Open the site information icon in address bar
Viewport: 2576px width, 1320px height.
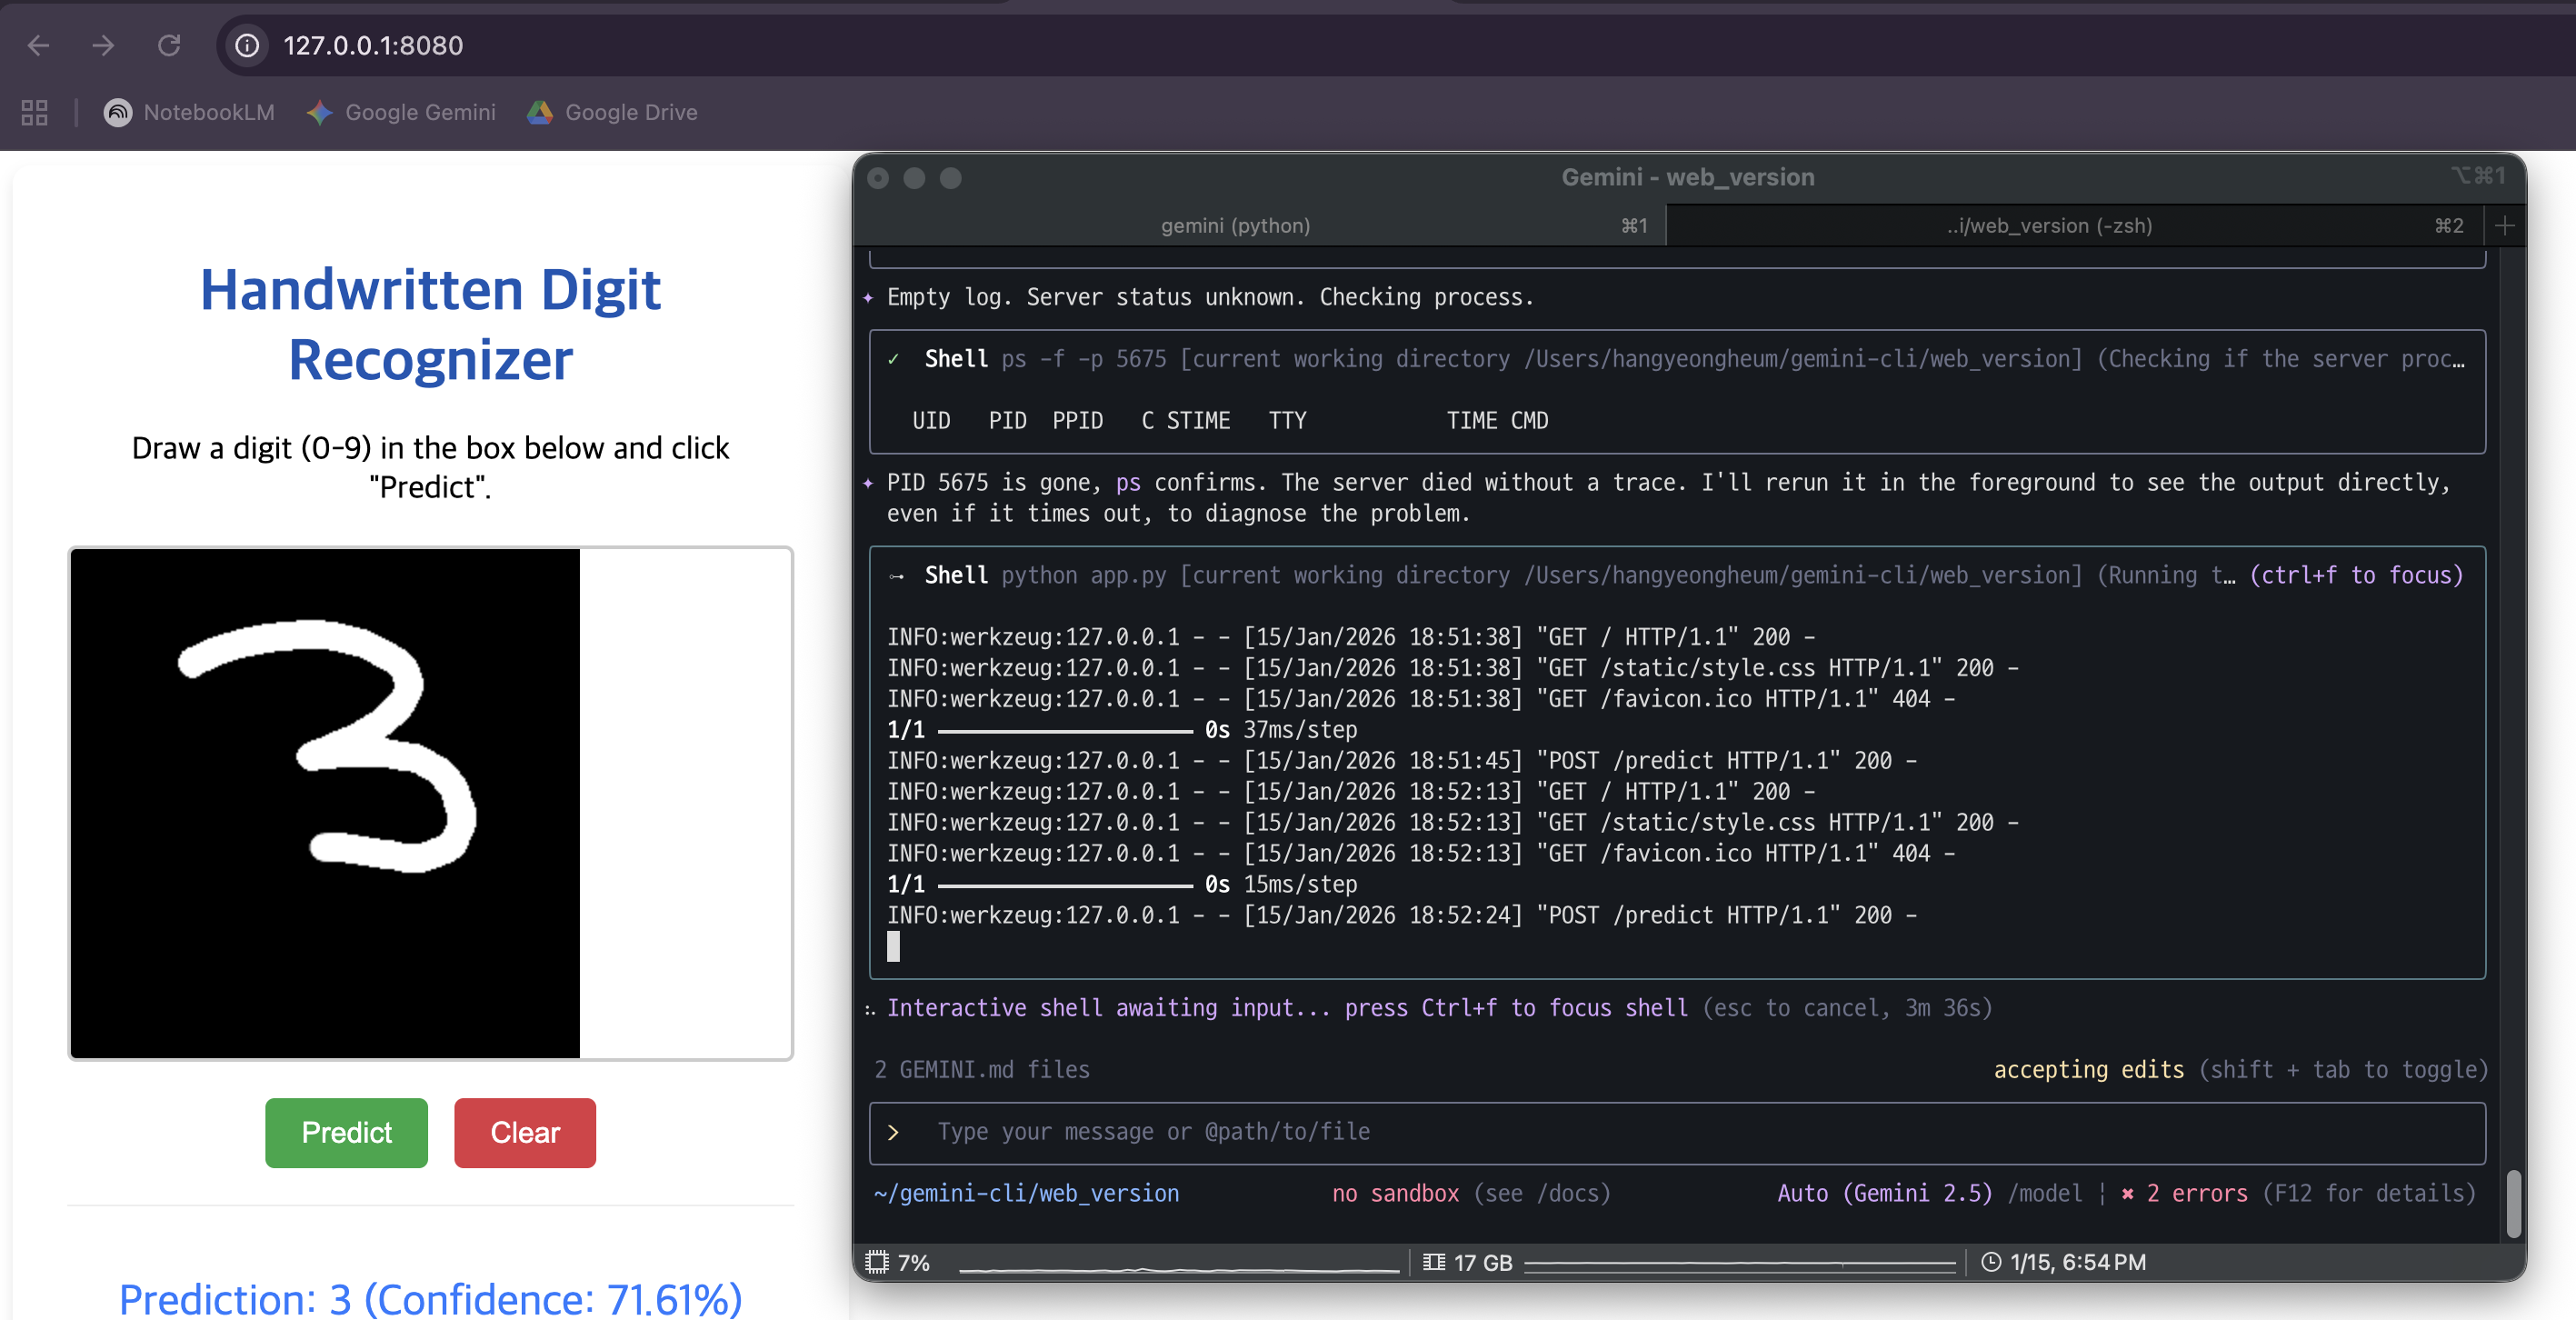coord(247,45)
